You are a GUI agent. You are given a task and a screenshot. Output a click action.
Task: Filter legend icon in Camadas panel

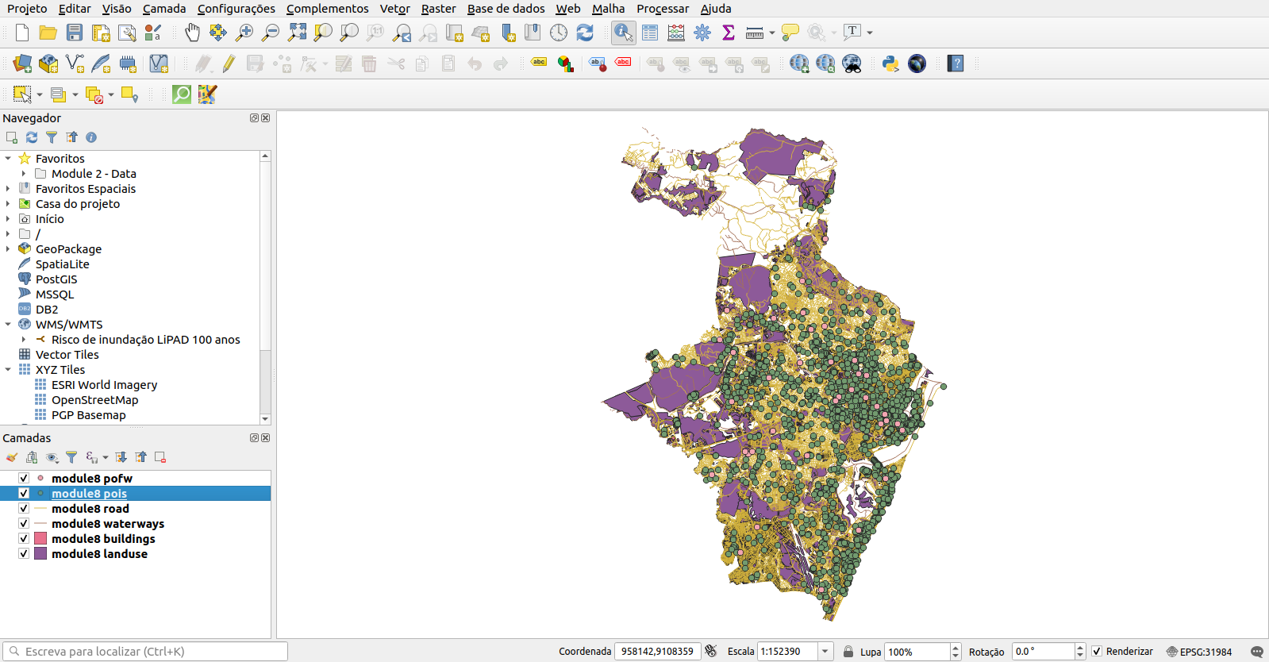(71, 457)
